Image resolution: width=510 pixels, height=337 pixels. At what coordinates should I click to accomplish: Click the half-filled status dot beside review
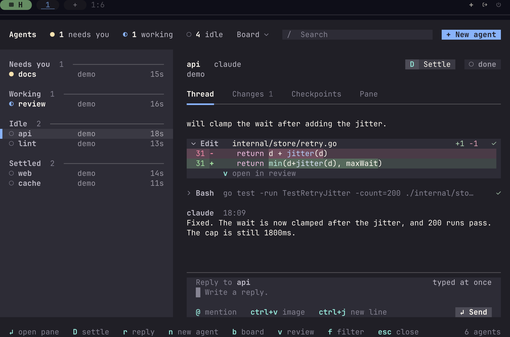tap(11, 104)
